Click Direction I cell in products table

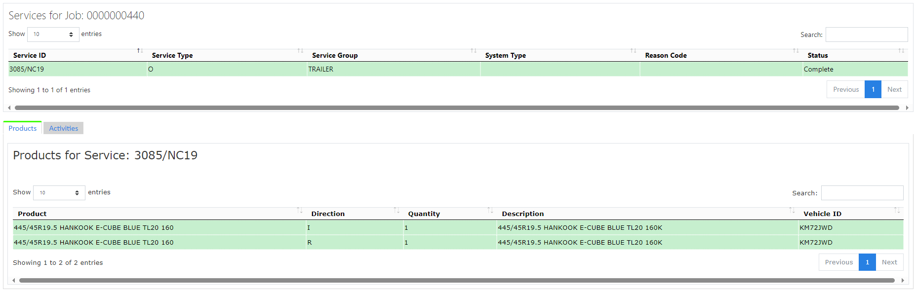355,227
